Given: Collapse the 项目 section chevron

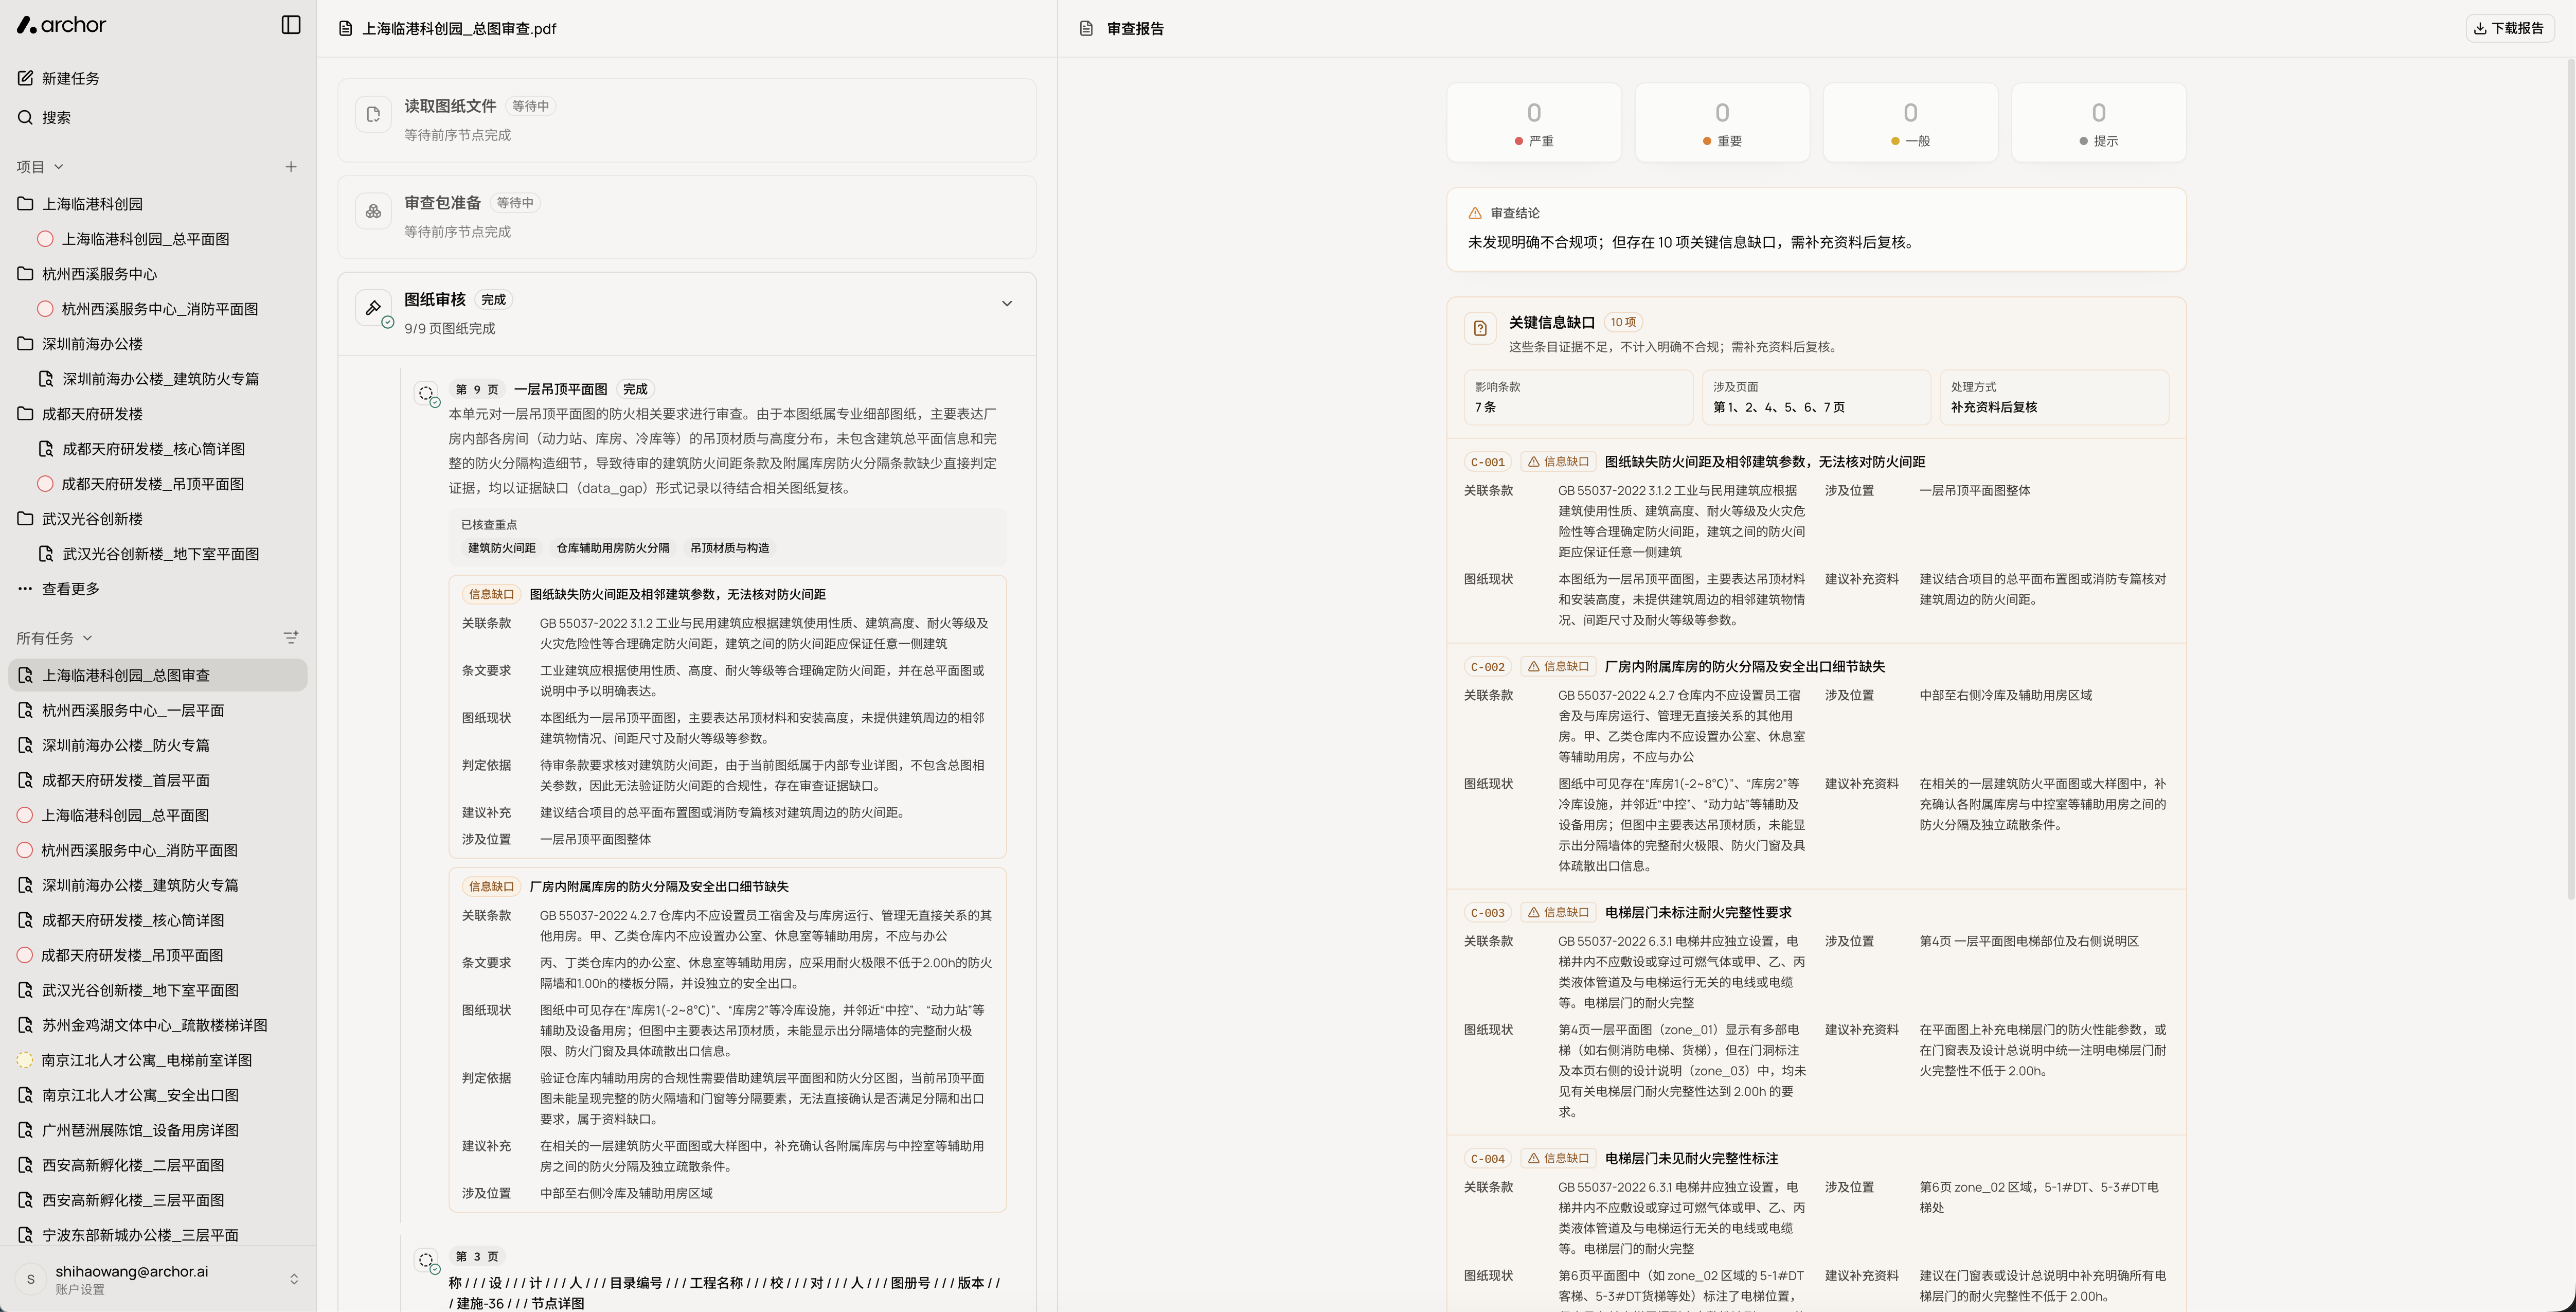Looking at the screenshot, I should coord(59,167).
